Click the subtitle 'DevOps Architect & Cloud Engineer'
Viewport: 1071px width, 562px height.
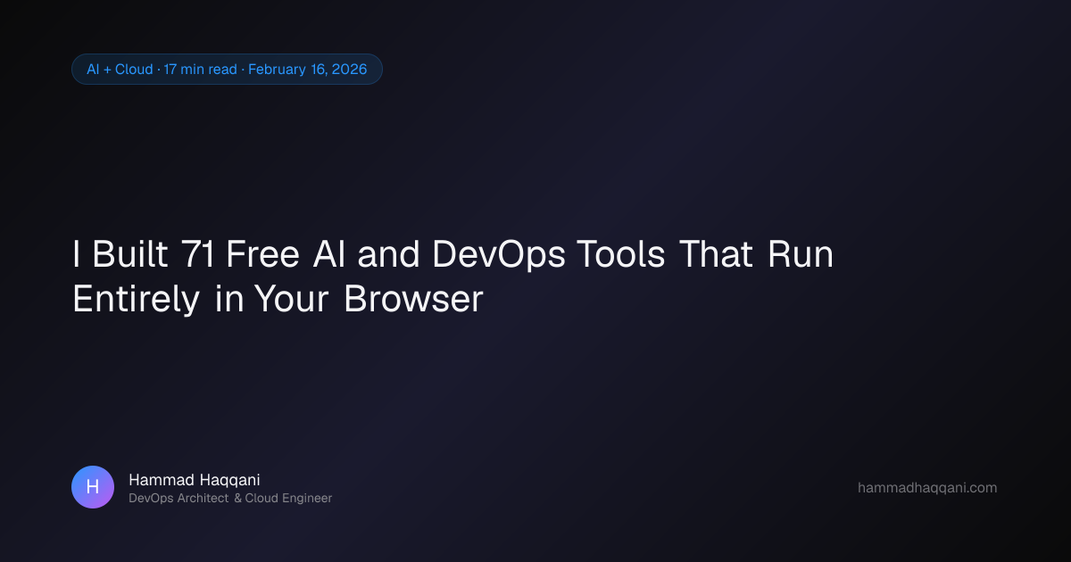click(x=230, y=499)
